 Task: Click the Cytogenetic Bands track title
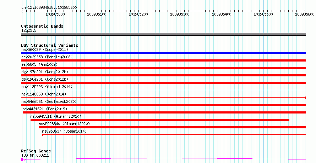[x=42, y=26]
